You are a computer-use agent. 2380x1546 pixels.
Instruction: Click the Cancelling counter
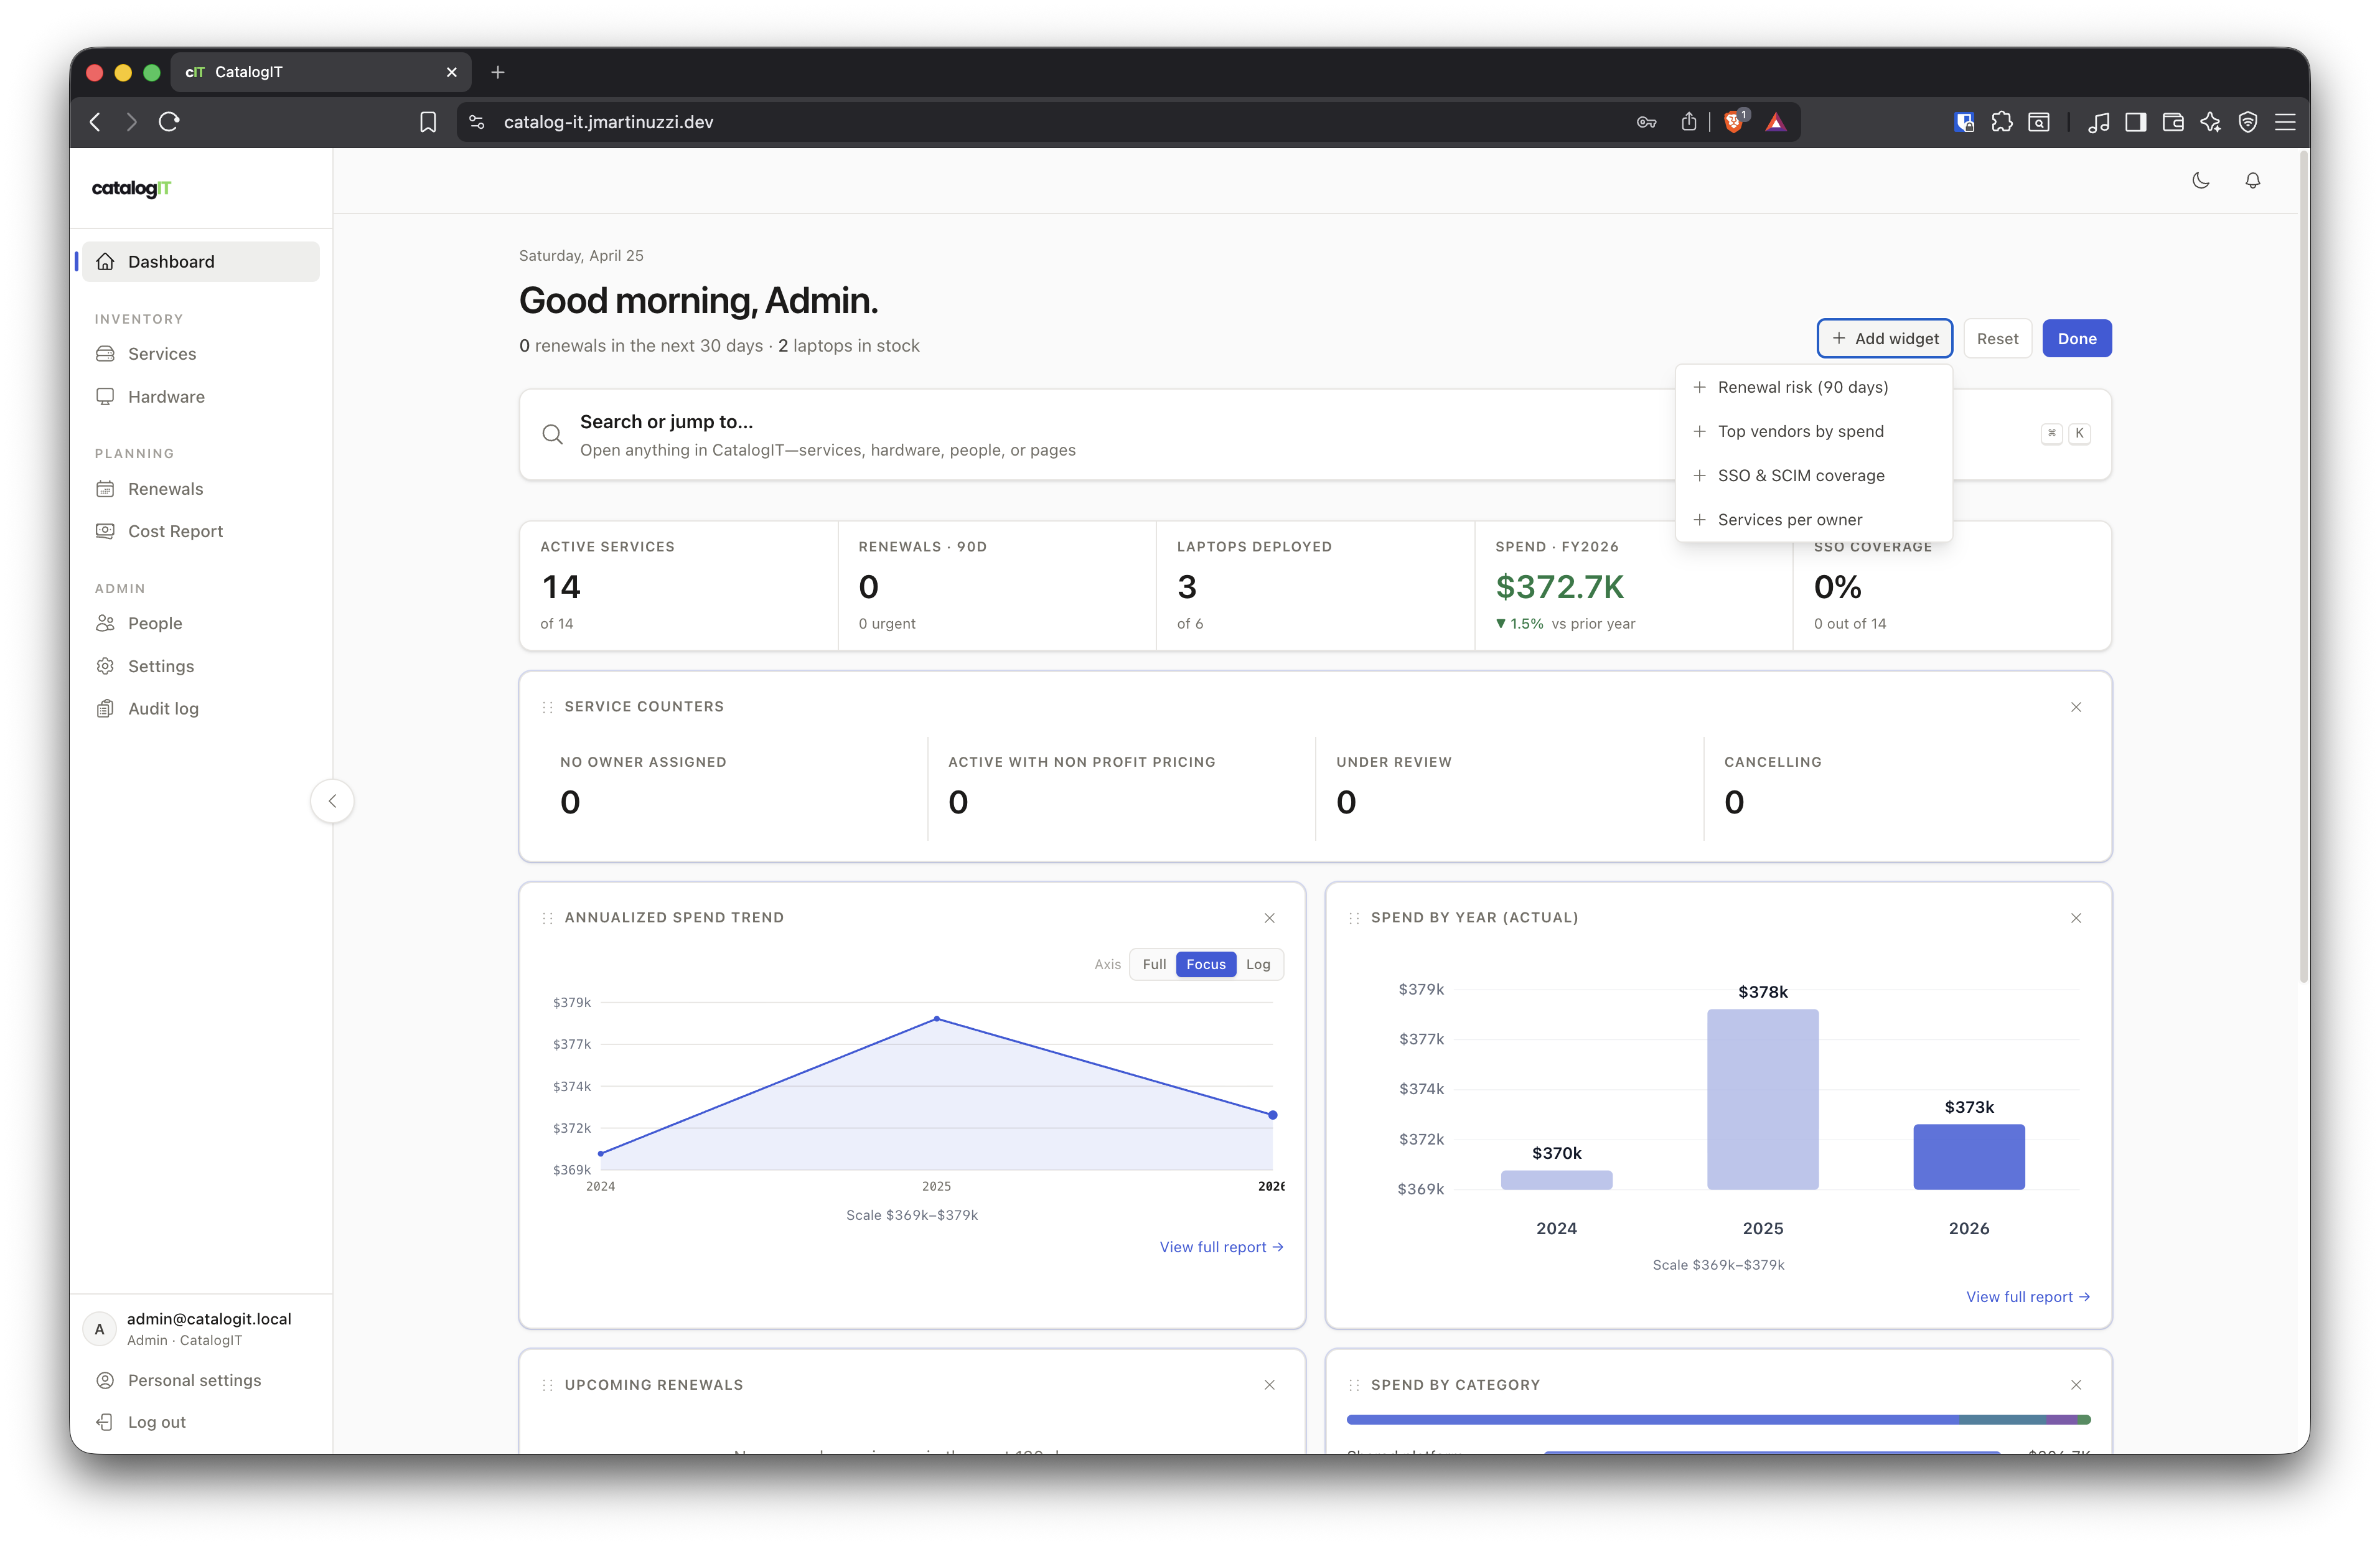point(1898,788)
